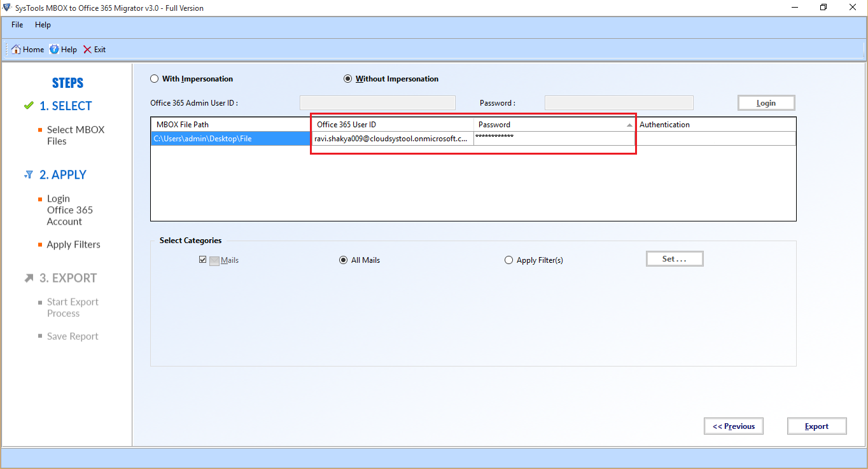Click the Login button
Screen dimensions: 868x469
pyautogui.click(x=766, y=103)
